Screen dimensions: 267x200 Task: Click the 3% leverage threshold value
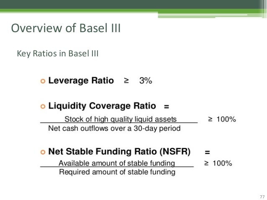point(145,81)
